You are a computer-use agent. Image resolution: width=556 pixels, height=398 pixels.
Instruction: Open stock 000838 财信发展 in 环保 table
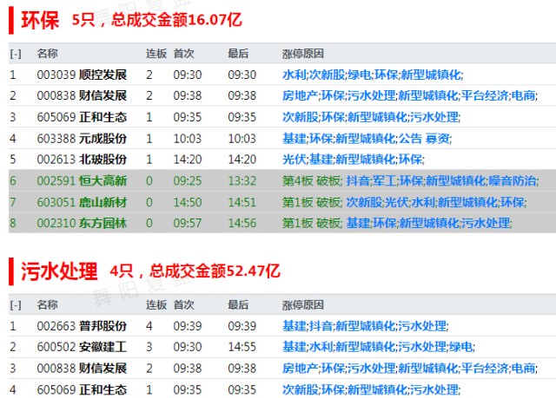click(x=82, y=95)
